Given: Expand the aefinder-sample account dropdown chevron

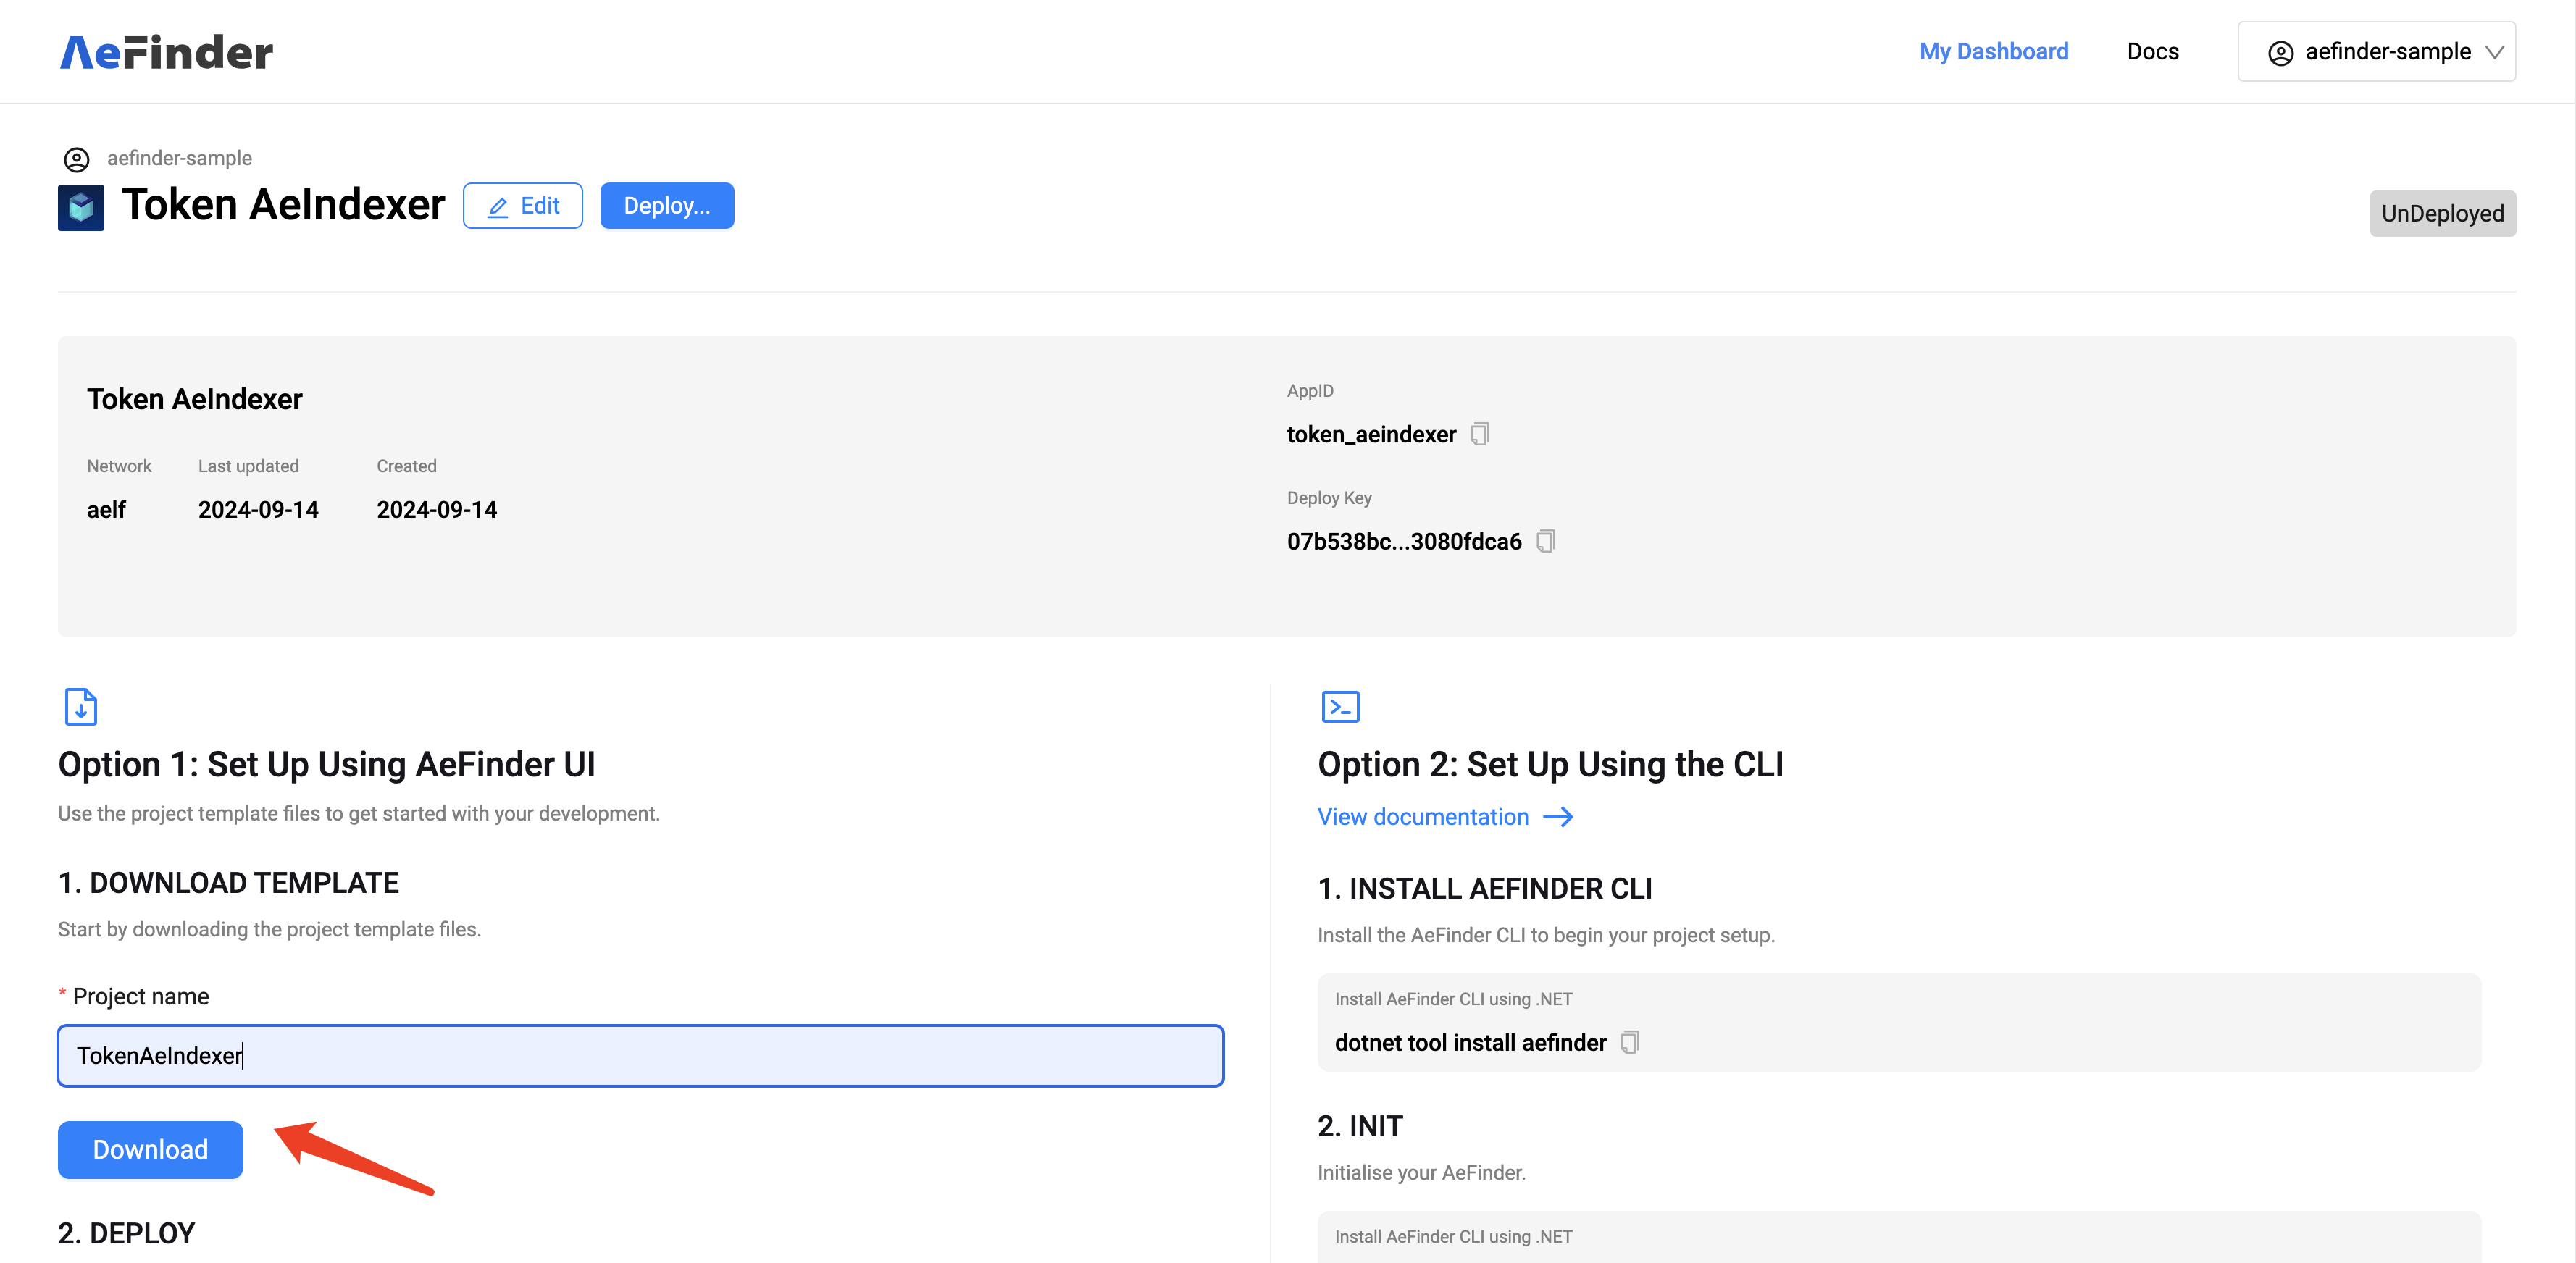Looking at the screenshot, I should point(2494,53).
